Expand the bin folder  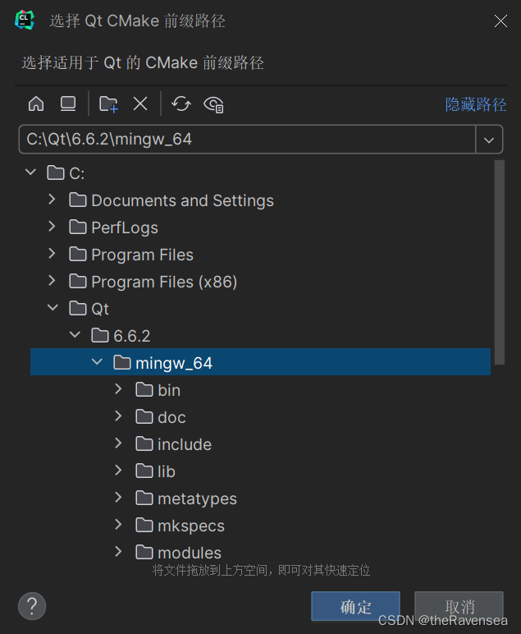[x=118, y=389]
